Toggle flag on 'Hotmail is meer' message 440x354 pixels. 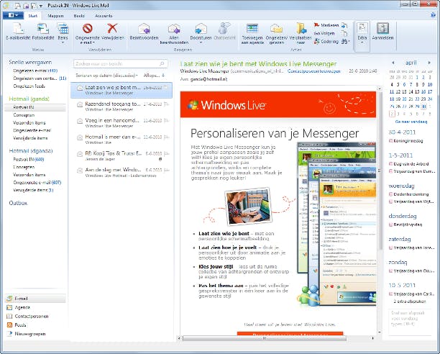[167, 137]
